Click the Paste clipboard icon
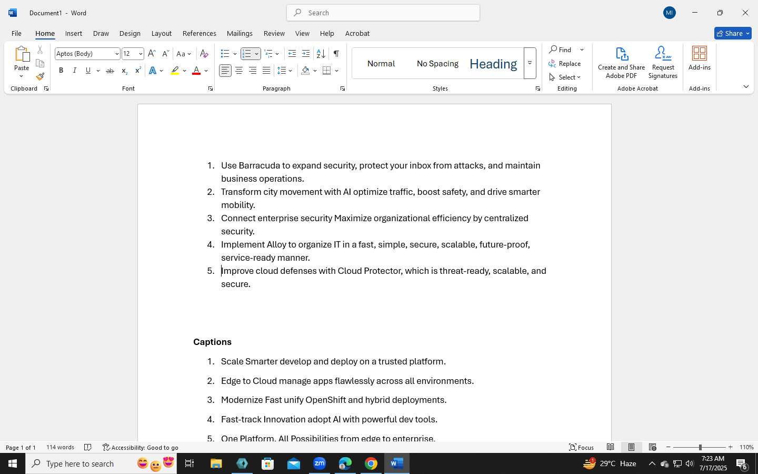 point(22,54)
